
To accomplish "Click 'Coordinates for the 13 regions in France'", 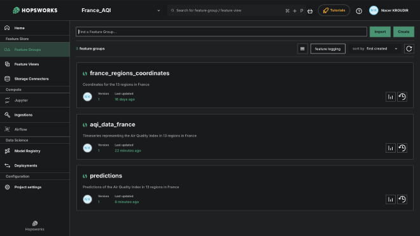I will click(116, 85).
